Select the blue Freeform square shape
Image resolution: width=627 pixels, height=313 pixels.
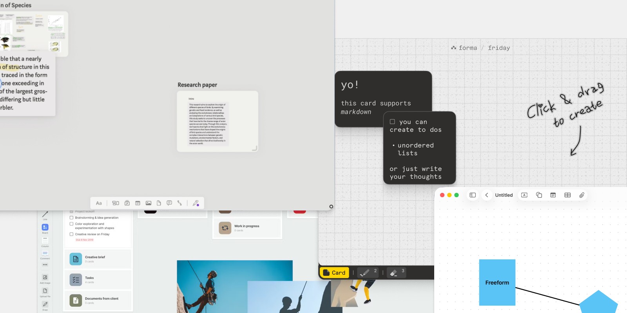[x=497, y=282]
